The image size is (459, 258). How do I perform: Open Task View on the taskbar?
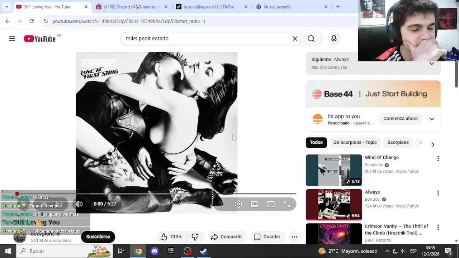(121, 251)
